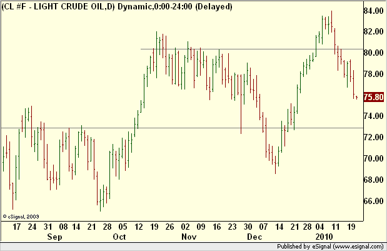Click the date label 07 on time axis

[264, 227]
